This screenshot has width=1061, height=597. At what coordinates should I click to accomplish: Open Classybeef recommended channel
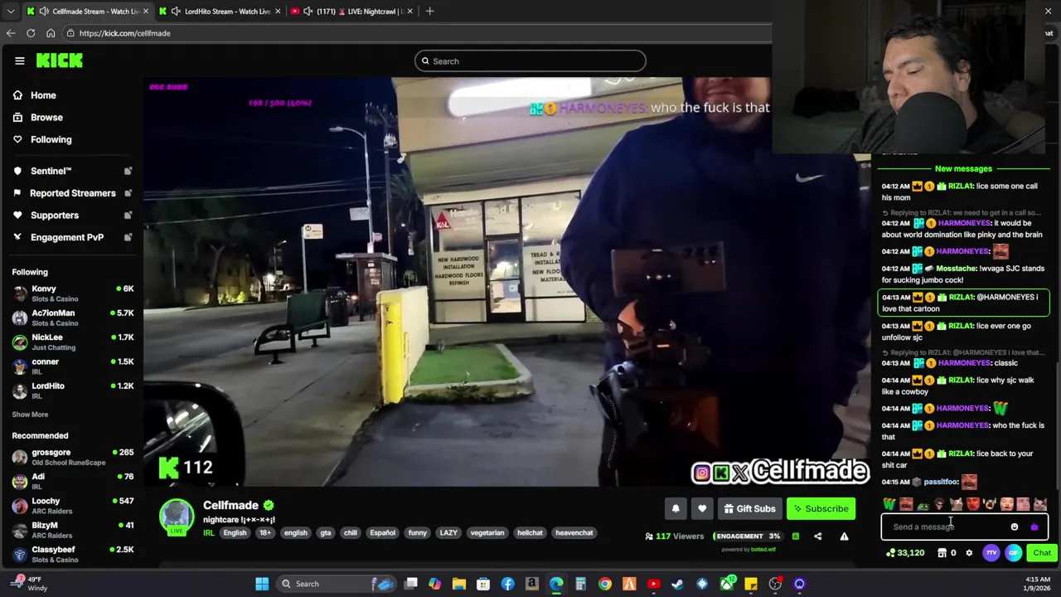(x=73, y=554)
